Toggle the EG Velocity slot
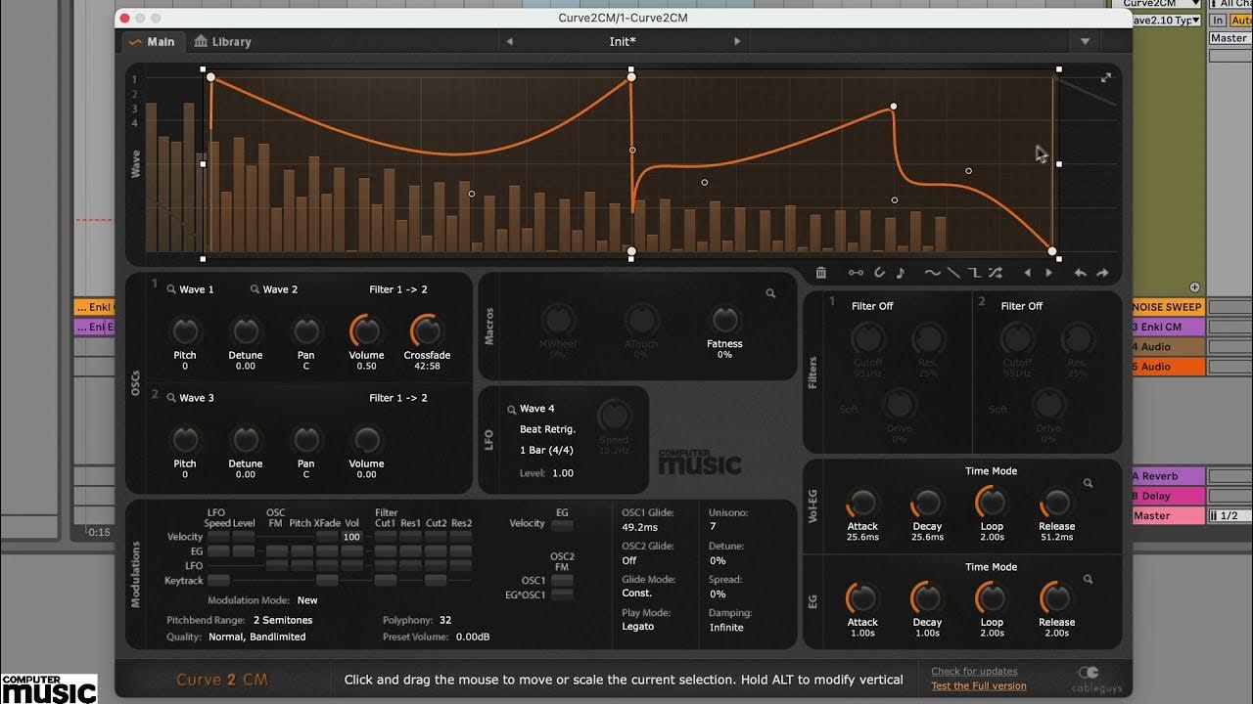This screenshot has width=1253, height=704. point(562,525)
